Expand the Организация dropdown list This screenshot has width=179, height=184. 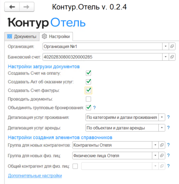166,47
